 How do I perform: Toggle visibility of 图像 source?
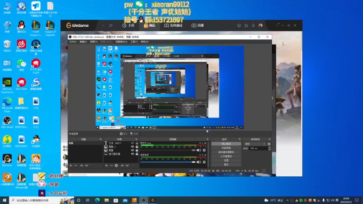coord(132,151)
